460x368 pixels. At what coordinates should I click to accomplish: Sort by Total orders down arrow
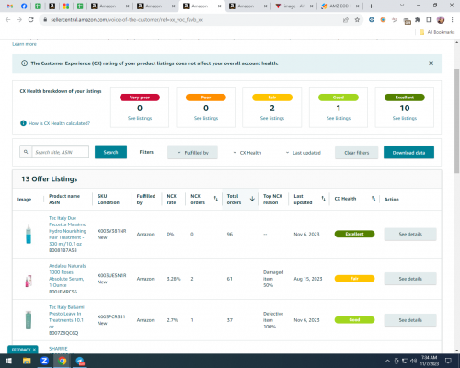[252, 199]
